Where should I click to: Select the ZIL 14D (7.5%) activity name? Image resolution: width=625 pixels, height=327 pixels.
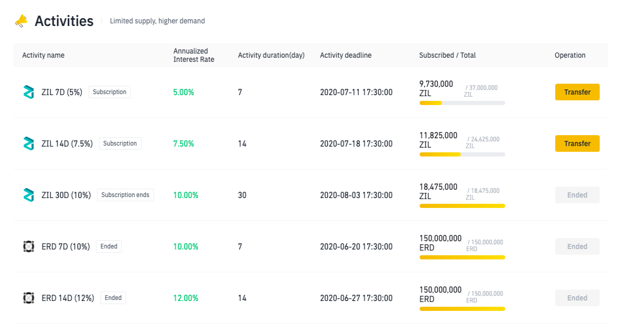tap(67, 143)
